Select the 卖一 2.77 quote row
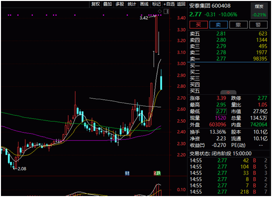Image resolution: width=272 pixels, height=197 pixels. click(x=229, y=59)
